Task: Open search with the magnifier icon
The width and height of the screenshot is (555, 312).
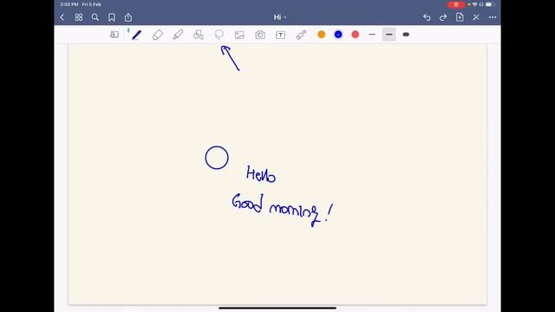Action: tap(95, 17)
